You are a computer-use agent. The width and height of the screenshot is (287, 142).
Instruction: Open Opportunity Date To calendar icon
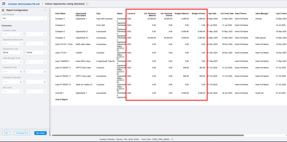click(x=45, y=71)
